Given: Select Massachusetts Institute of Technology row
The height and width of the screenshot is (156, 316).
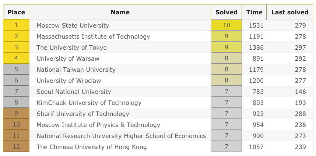Looking at the screenshot, I should [93, 36].
